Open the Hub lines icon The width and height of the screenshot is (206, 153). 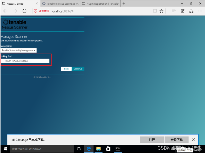click(174, 11)
